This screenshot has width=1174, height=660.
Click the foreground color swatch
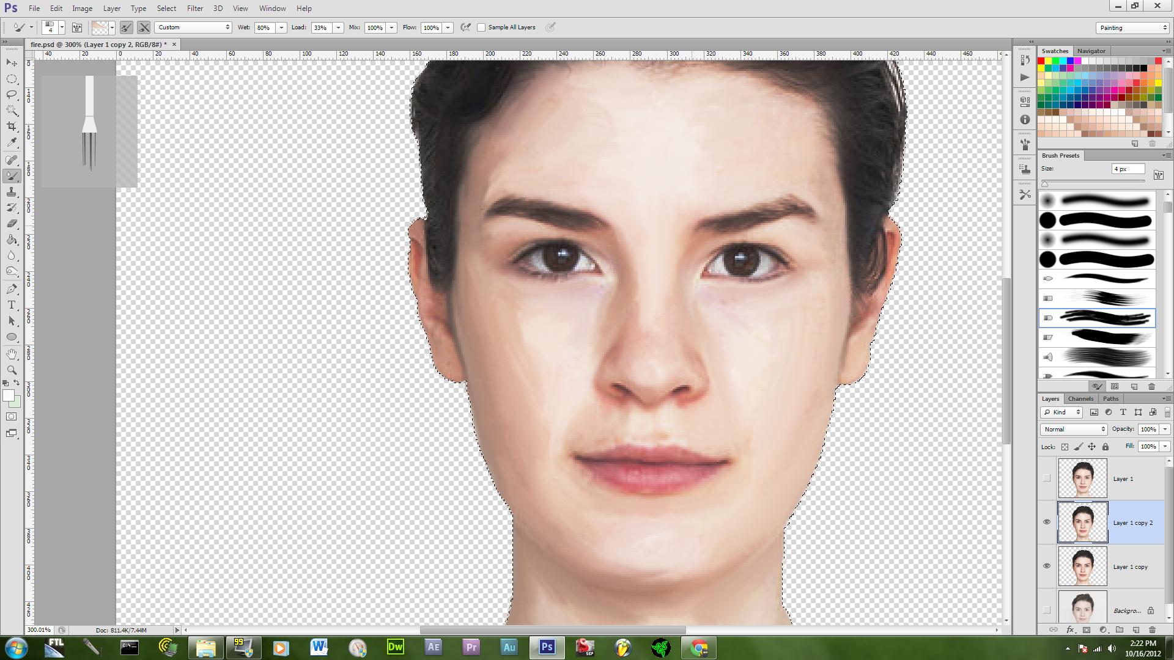tap(9, 395)
